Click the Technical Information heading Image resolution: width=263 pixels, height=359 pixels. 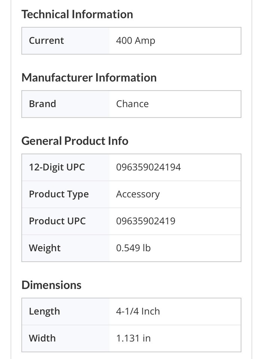(77, 15)
